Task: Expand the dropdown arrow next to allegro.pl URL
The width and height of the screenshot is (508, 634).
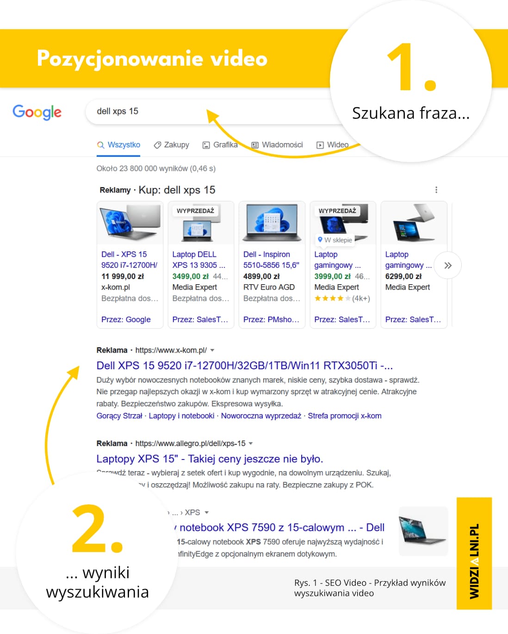Action: (251, 443)
